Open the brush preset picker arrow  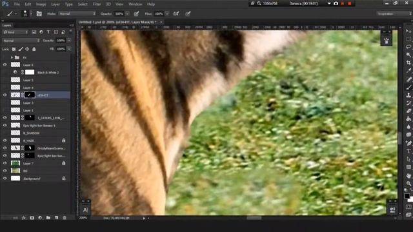31,14
